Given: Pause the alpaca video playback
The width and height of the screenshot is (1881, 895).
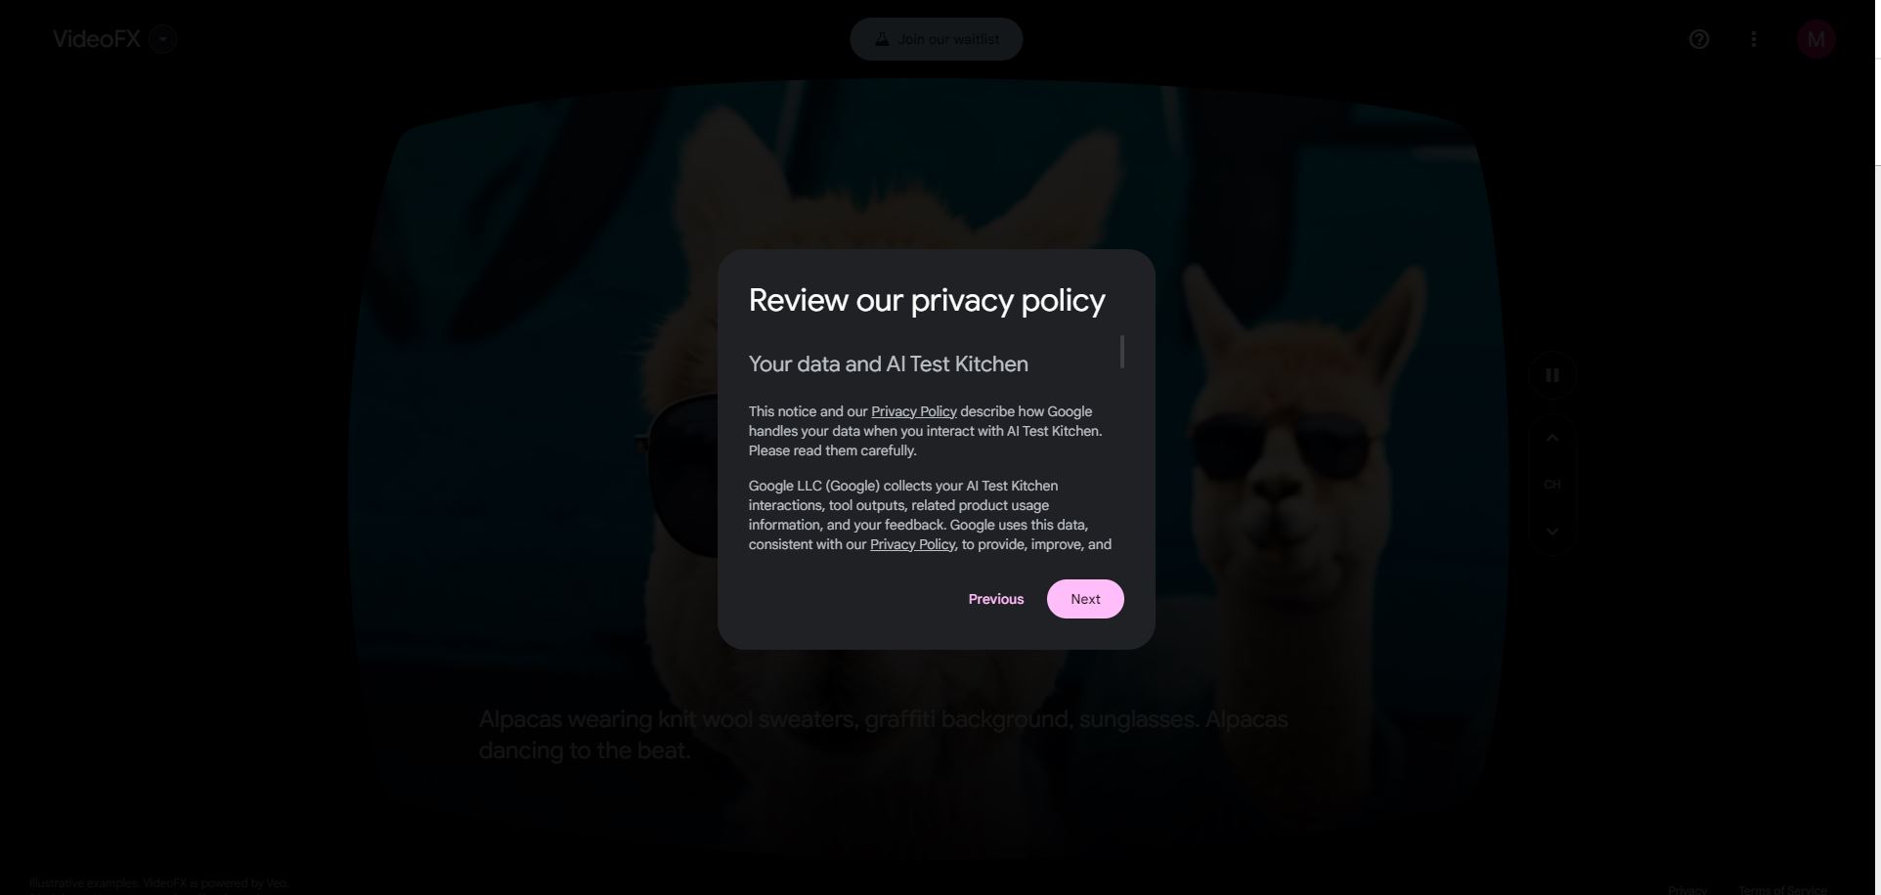Looking at the screenshot, I should pos(1552,375).
